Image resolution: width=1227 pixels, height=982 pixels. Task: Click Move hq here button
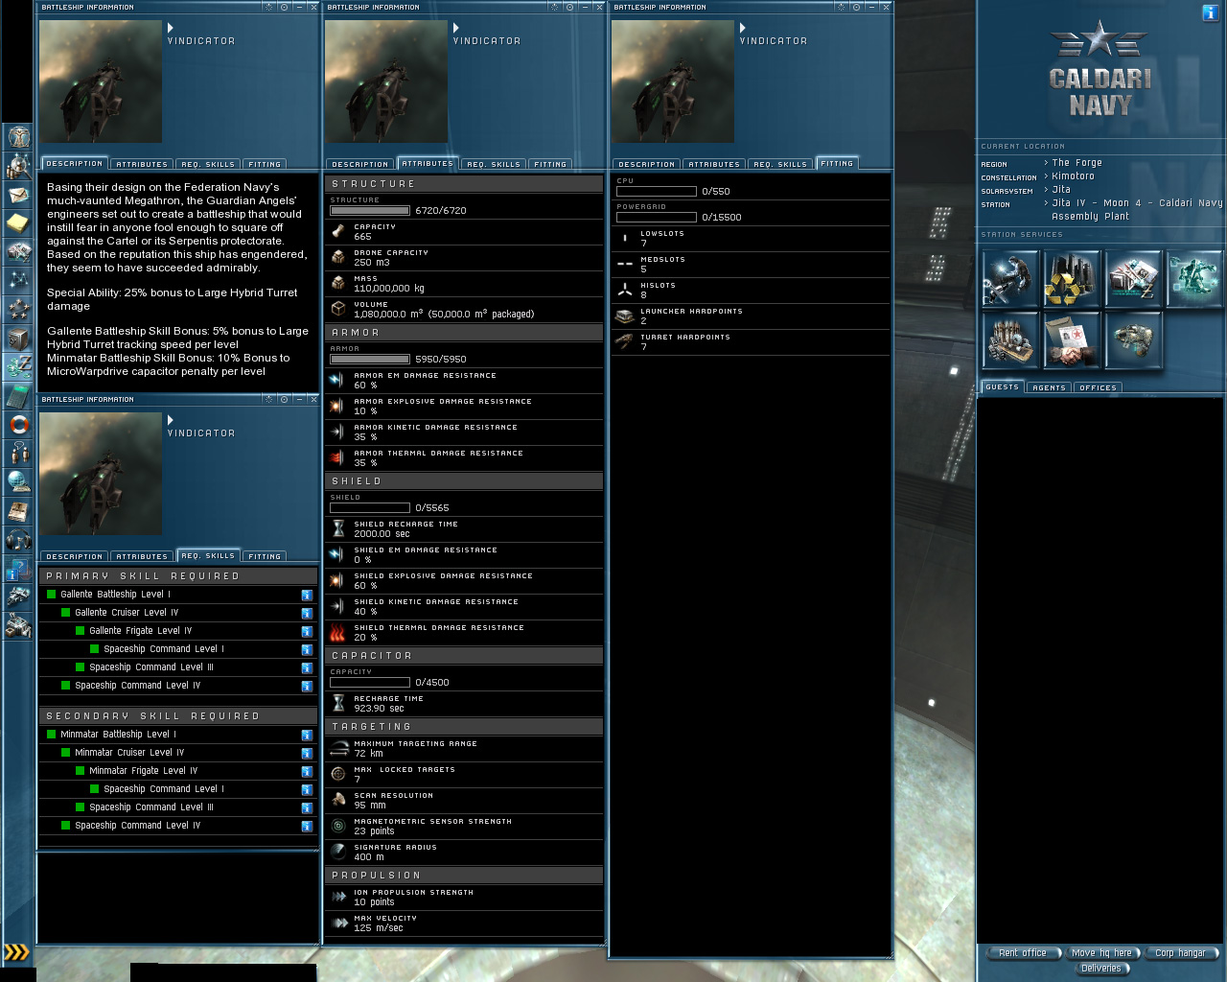tap(1101, 953)
